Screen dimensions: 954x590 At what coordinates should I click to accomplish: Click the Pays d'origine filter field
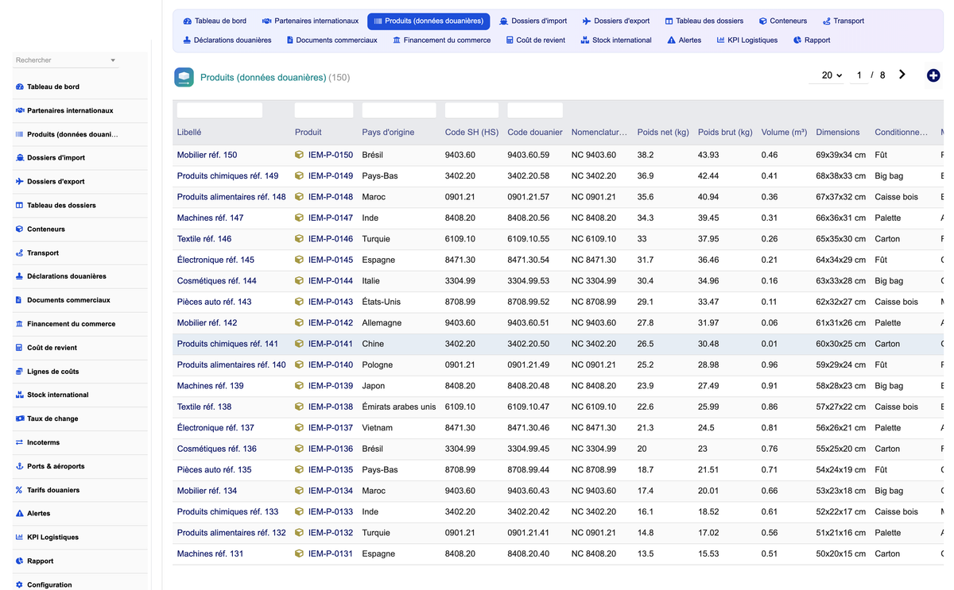[399, 110]
